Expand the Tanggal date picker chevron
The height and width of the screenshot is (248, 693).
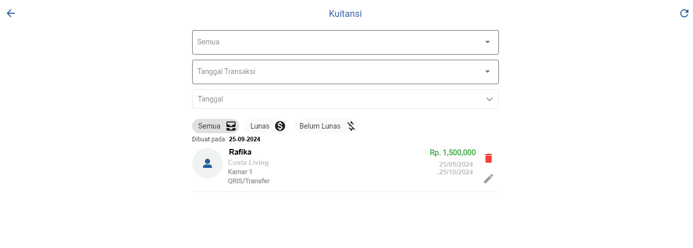pos(490,99)
